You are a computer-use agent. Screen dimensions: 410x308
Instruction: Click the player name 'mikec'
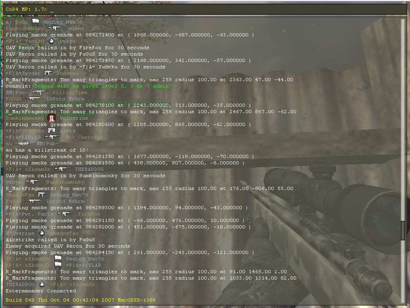coord(76,28)
